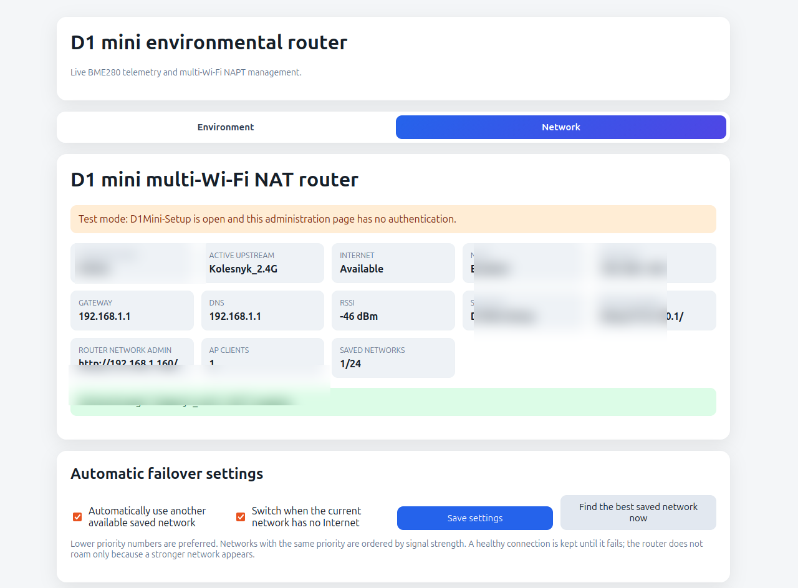Click 'Find the best saved network now'

tap(638, 513)
